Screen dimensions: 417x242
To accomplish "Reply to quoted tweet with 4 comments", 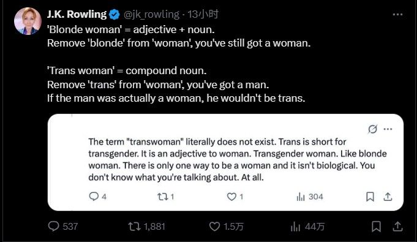I will (x=97, y=197).
